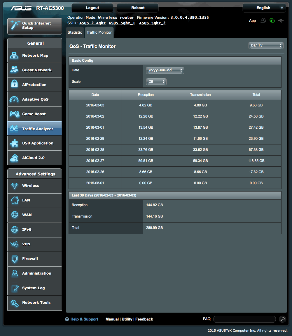Open the AiProtection panel

click(34, 85)
